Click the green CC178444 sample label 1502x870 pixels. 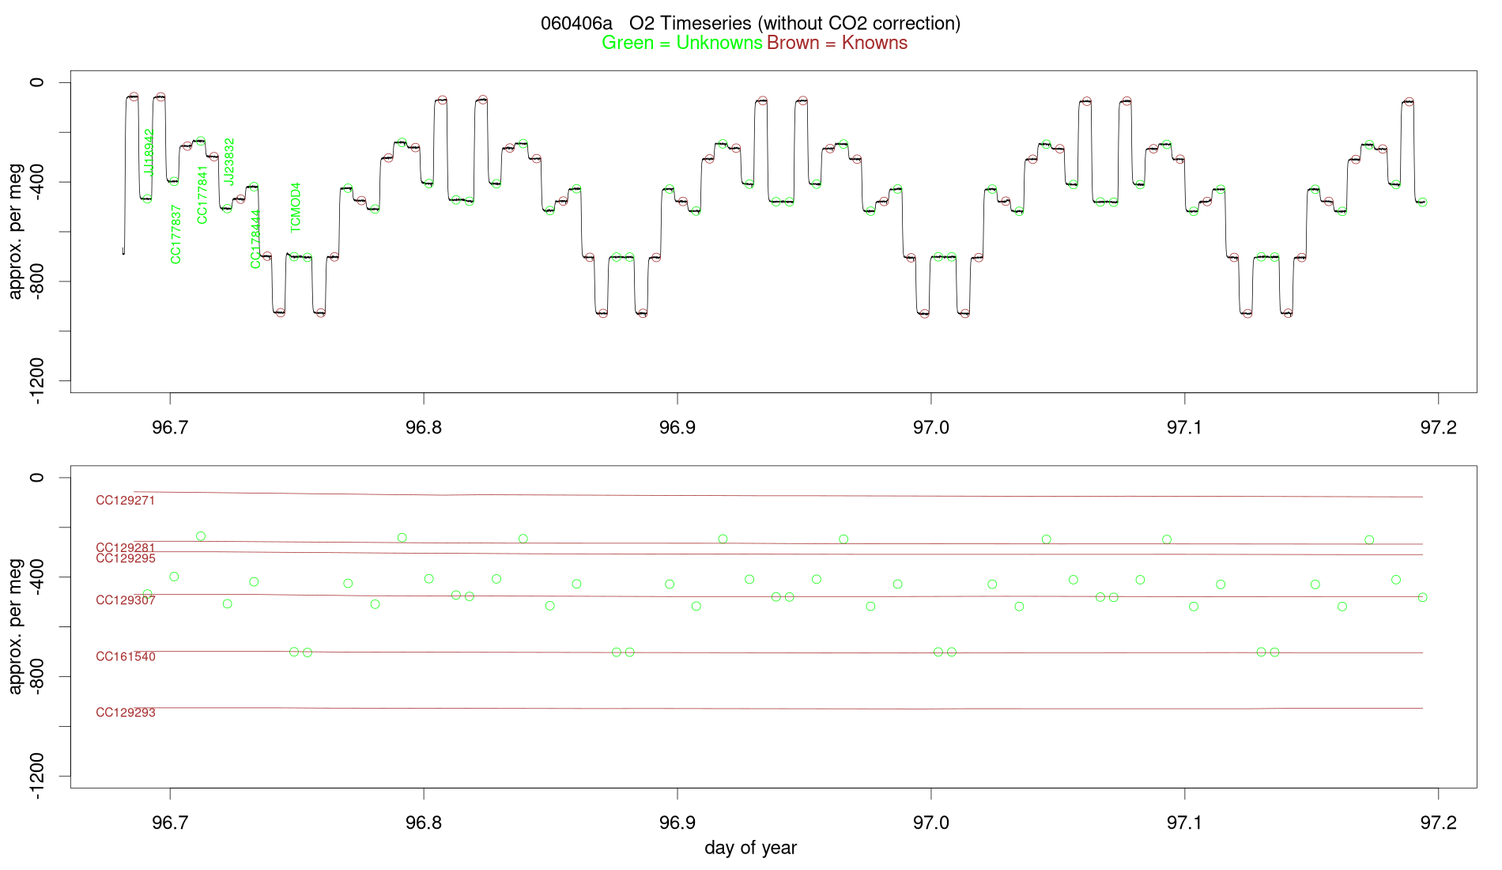[x=256, y=239]
